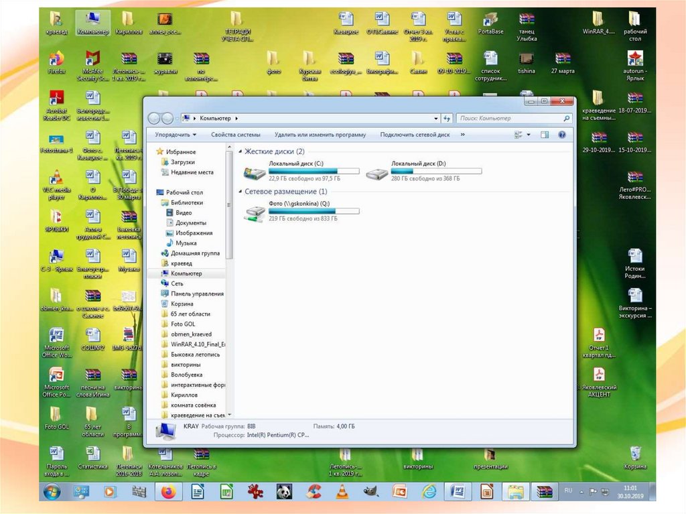Open the Корзина recycle bin on desktop

point(635,454)
